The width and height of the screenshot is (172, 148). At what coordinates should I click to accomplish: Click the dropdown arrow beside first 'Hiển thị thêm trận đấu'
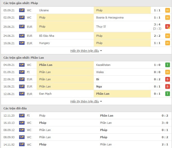pos(101,51)
